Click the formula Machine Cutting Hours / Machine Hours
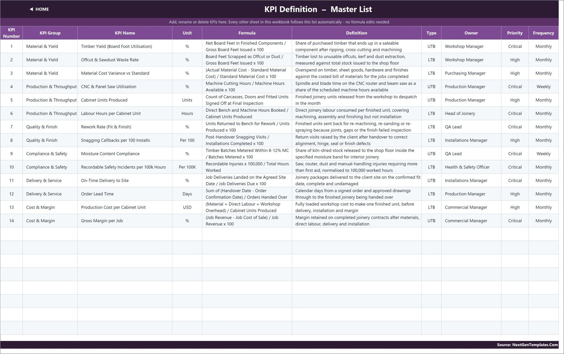Viewport: 564px width, 354px height. [247, 87]
